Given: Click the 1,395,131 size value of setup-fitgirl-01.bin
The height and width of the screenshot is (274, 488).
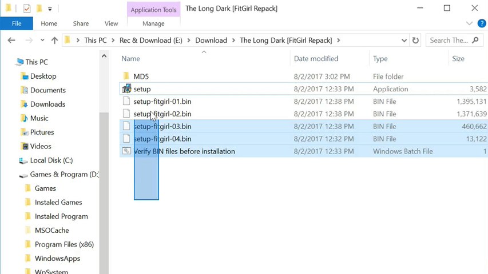Looking at the screenshot, I should [x=471, y=101].
